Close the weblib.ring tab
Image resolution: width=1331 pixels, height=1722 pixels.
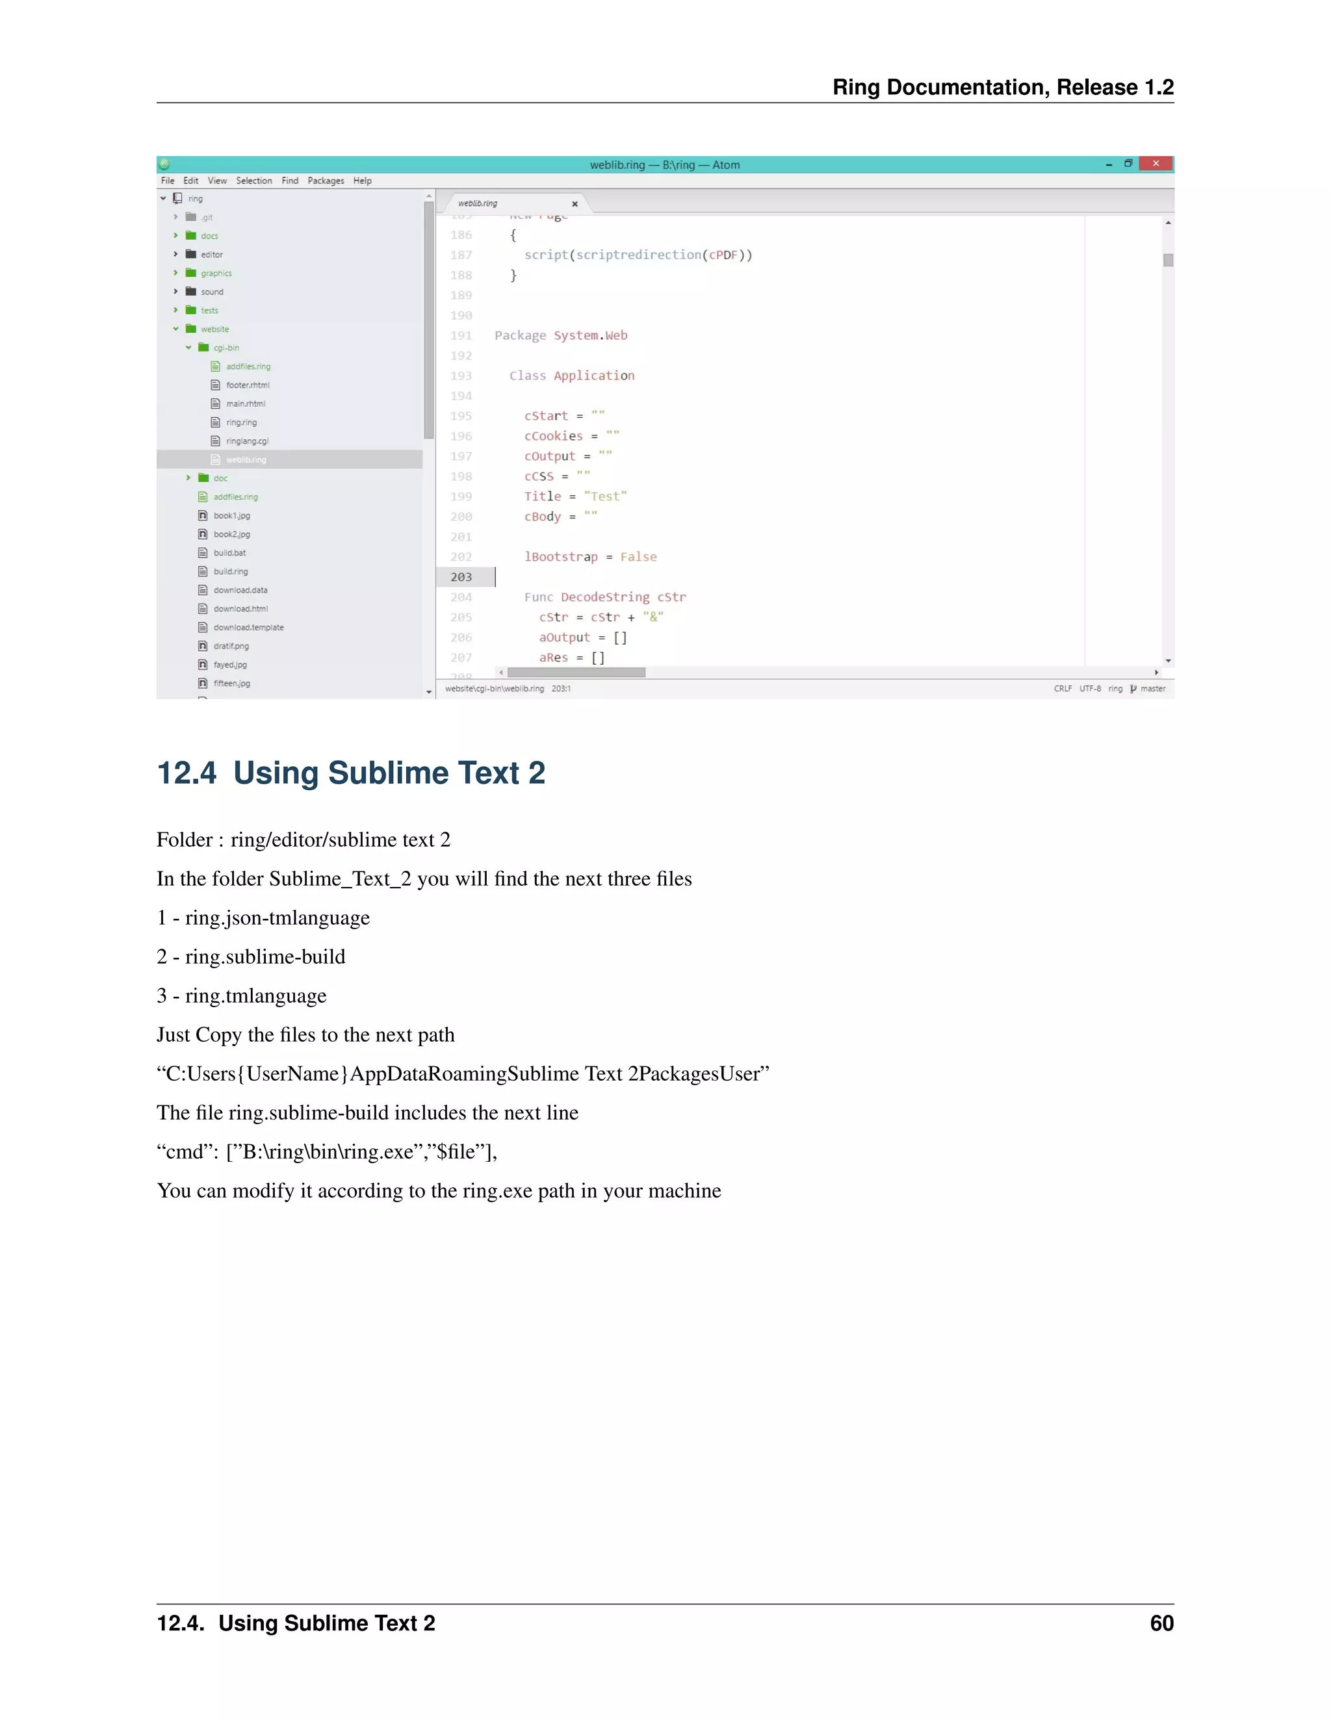click(575, 203)
